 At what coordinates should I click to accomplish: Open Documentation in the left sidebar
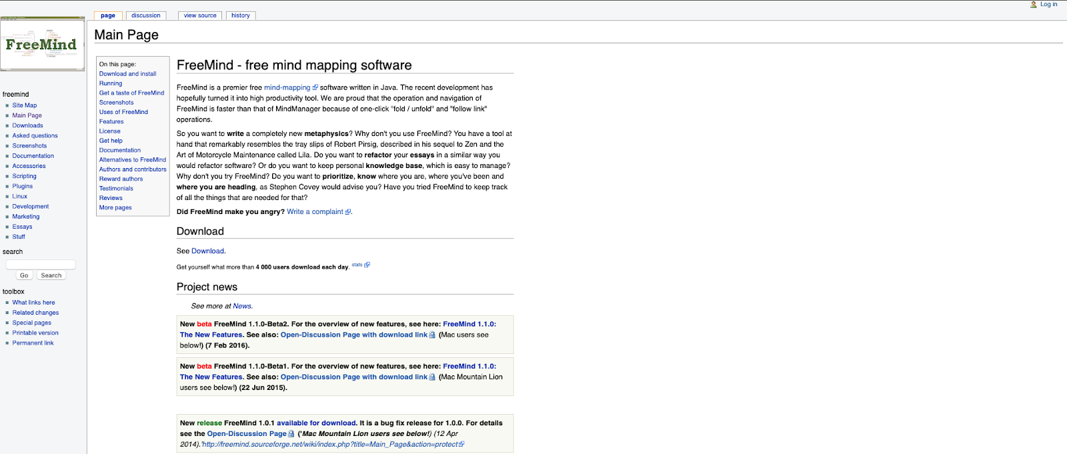pyautogui.click(x=33, y=156)
